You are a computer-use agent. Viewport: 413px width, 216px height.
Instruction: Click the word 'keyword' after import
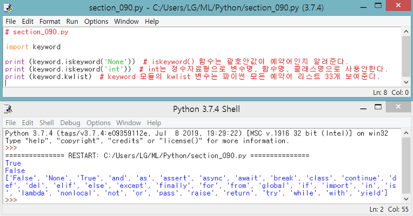click(x=46, y=47)
